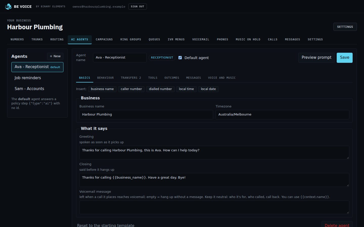Insert the caller number placeholder
Viewport: 364px width, 227px height.
(x=131, y=89)
